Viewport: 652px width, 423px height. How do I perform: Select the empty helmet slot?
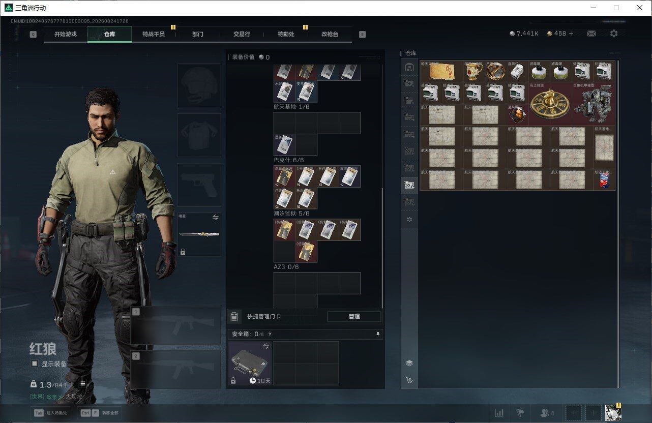pos(199,85)
